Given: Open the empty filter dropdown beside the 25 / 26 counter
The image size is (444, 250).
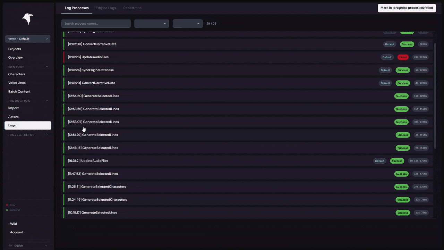Looking at the screenshot, I should [x=188, y=24].
